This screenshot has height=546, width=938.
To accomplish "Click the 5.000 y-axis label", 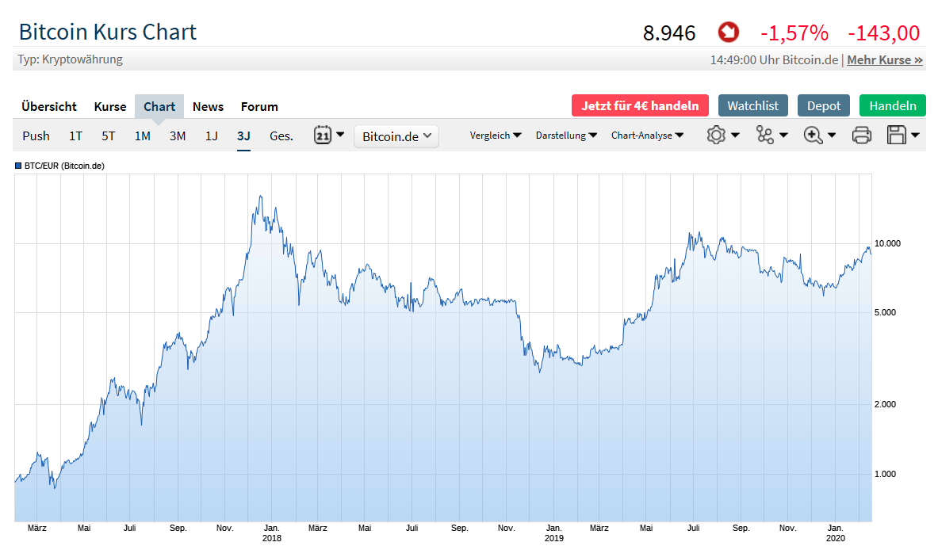I will (886, 312).
